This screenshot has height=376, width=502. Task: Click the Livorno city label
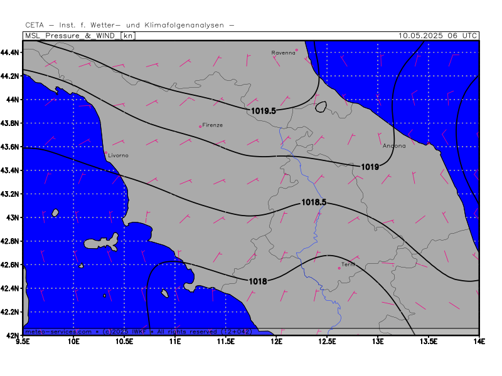click(118, 155)
